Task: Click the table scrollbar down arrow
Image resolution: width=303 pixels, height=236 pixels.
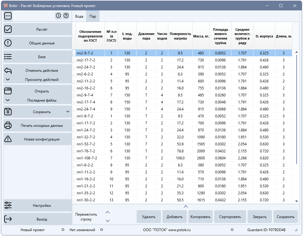Action: (x=297, y=201)
